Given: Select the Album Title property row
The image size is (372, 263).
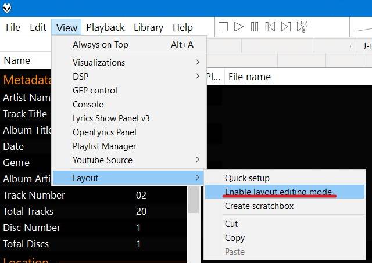Looking at the screenshot, I should [x=26, y=130].
